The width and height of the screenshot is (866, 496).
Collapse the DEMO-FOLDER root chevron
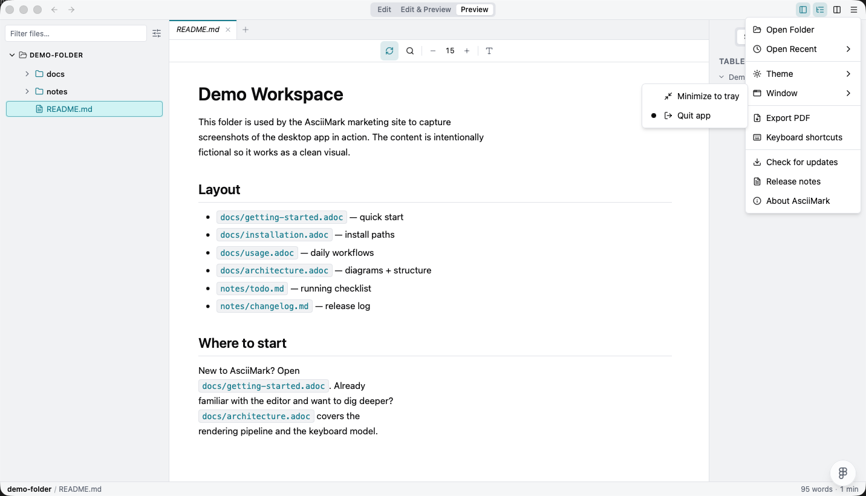pyautogui.click(x=12, y=55)
